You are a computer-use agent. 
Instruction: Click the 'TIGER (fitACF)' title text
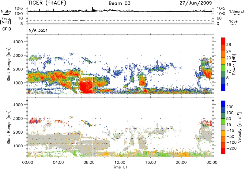47,3
